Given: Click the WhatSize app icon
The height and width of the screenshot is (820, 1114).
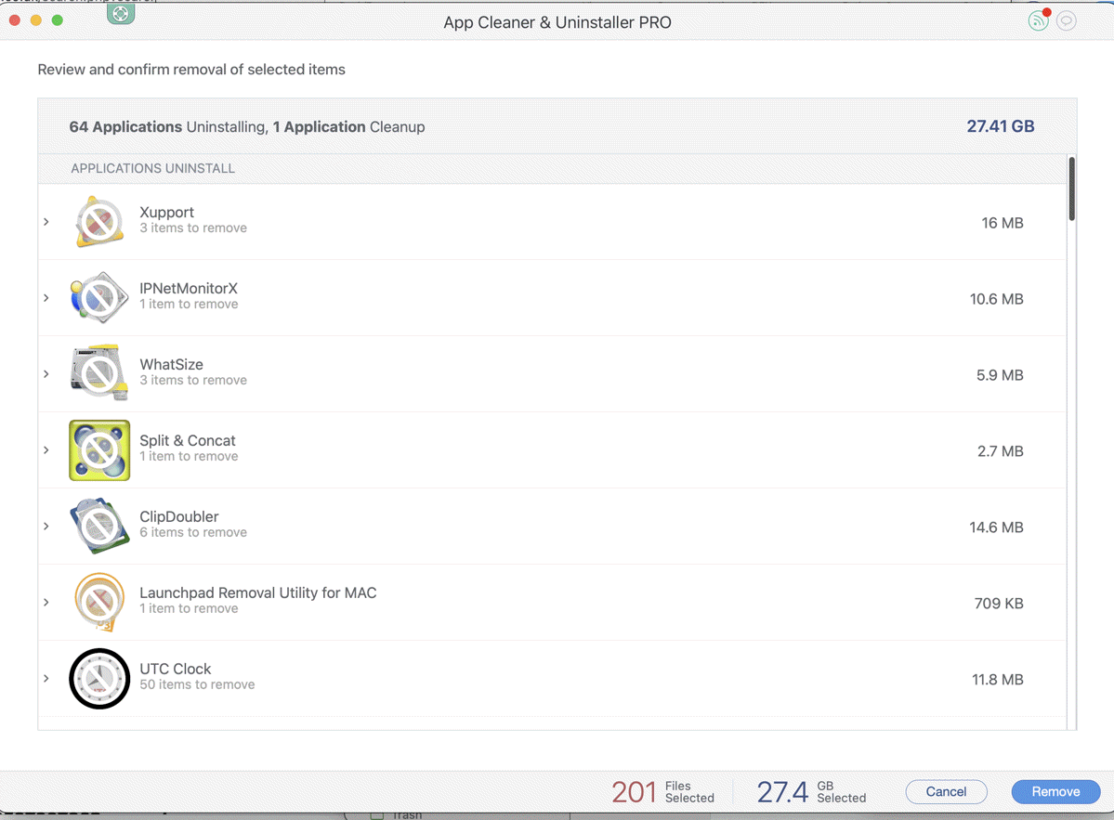Looking at the screenshot, I should click(99, 373).
